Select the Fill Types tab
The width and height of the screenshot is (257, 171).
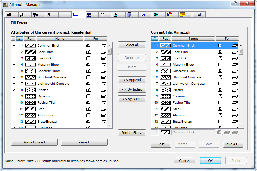(x=79, y=14)
